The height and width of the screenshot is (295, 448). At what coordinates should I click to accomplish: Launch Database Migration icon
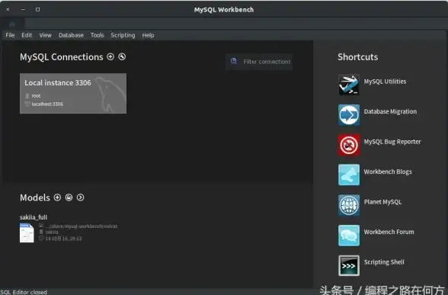(349, 115)
